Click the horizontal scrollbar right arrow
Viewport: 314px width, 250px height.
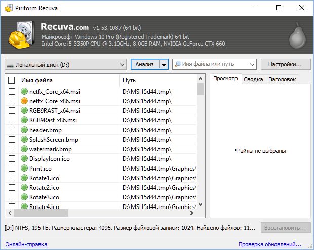(x=192, y=213)
